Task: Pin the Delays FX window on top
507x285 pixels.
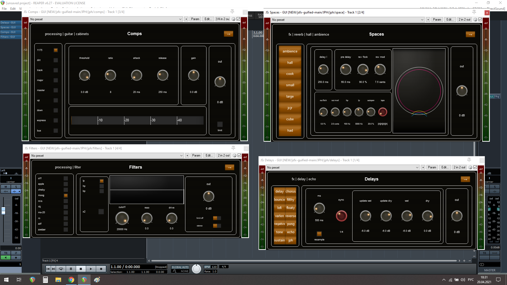Action: [469, 160]
